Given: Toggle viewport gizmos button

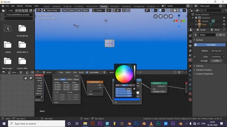Looking at the screenshot, I should click(x=153, y=11).
